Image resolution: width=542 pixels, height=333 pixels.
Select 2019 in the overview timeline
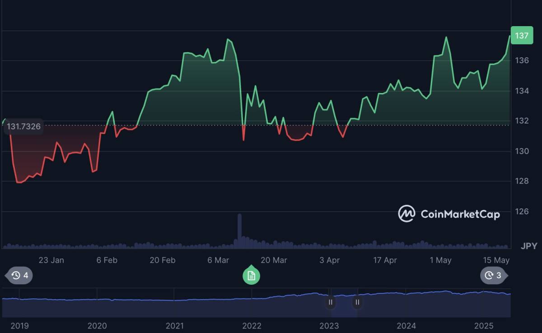click(x=19, y=326)
